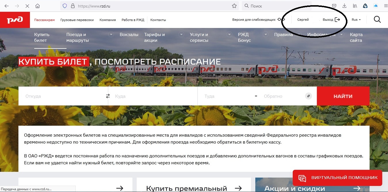Image resolution: width=388 pixels, height=192 pixels.
Task: Select the Купить билет tab
Action: click(42, 37)
